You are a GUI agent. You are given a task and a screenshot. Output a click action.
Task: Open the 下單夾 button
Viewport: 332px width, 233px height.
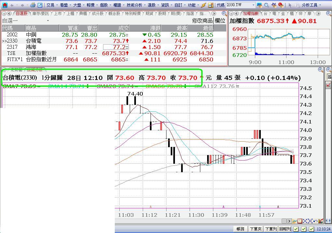pyautogui.click(x=256, y=229)
